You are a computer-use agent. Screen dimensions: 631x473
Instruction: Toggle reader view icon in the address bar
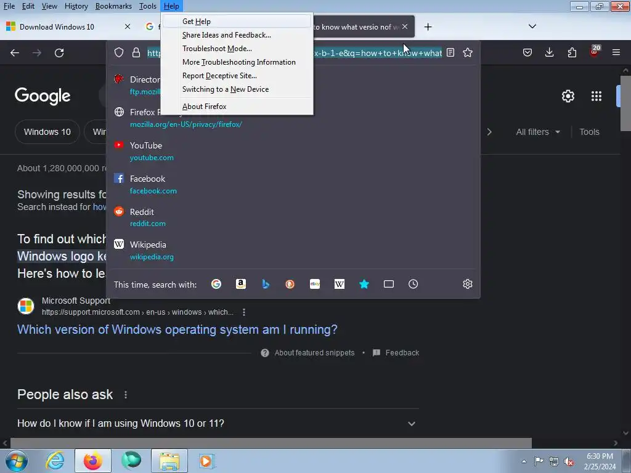(450, 53)
